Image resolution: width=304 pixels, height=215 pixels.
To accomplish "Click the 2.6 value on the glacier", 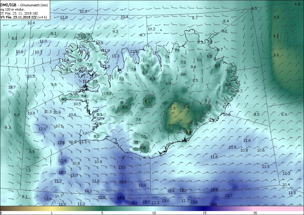I will 173,108.
